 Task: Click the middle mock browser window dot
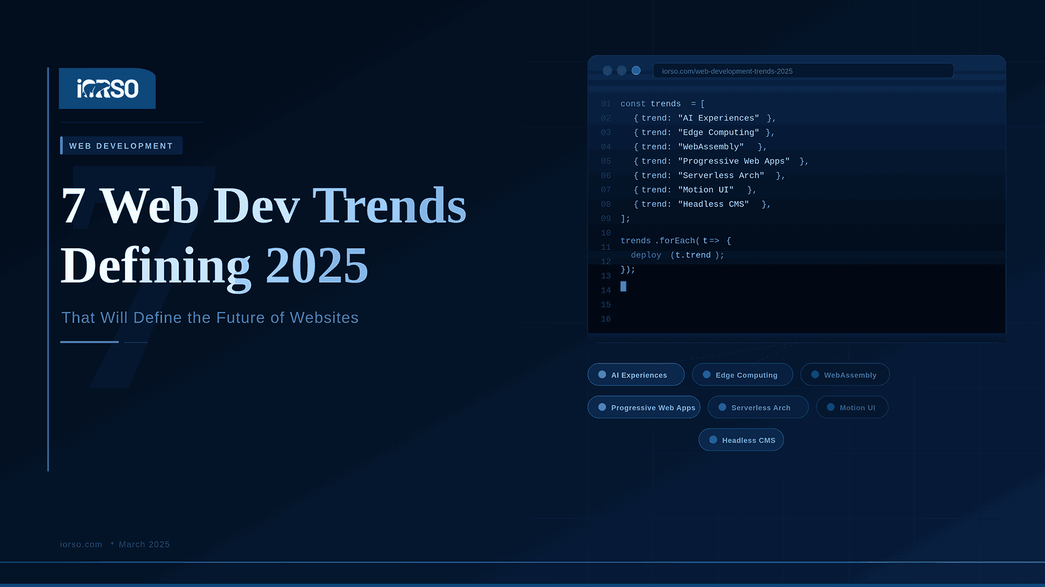coord(622,71)
